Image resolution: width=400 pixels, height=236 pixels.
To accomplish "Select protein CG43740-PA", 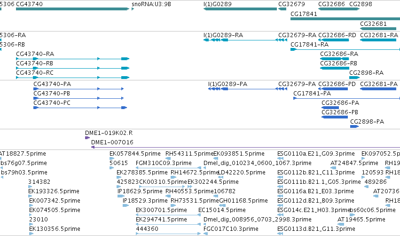I will (78, 89).
